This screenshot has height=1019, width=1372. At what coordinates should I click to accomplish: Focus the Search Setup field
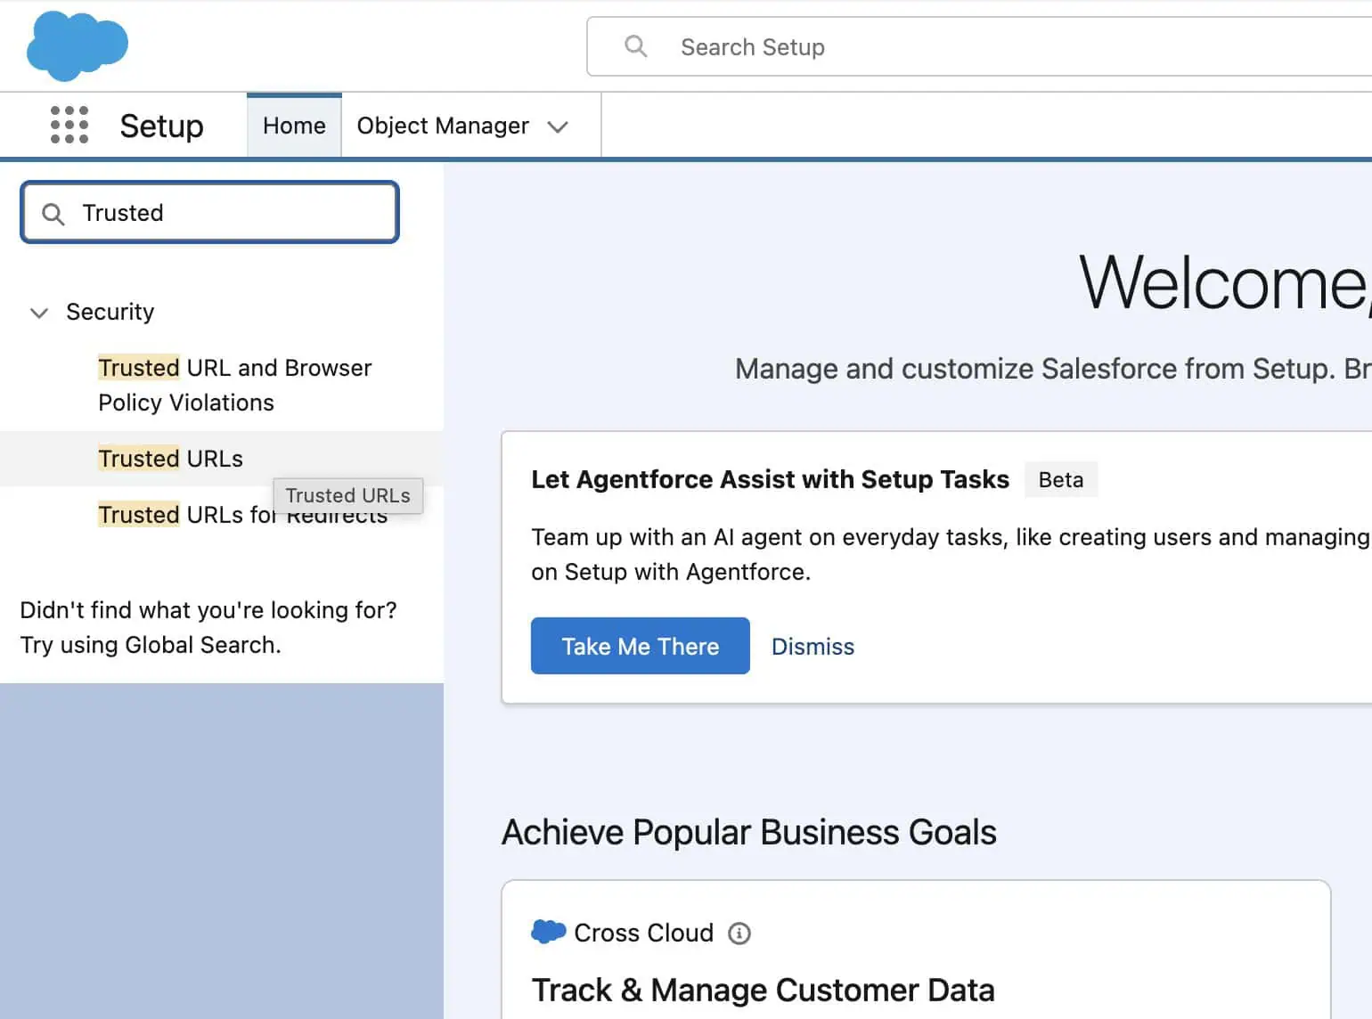click(x=979, y=46)
